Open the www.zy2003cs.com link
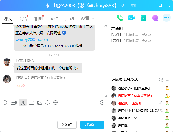This screenshot has height=132, width=173. click(32, 39)
